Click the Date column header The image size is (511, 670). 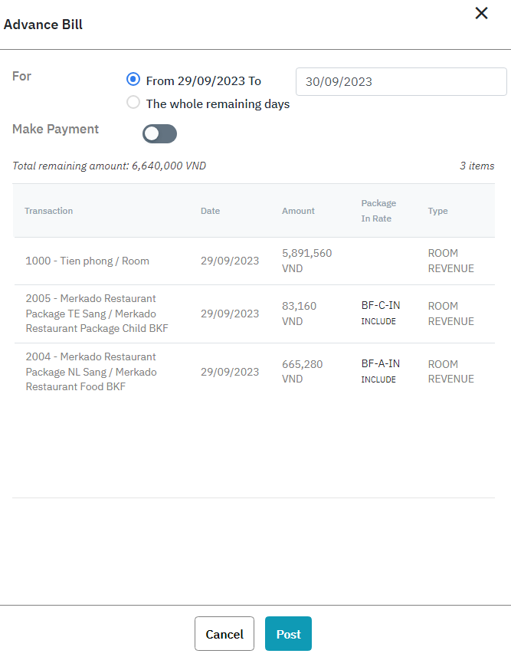coord(211,211)
